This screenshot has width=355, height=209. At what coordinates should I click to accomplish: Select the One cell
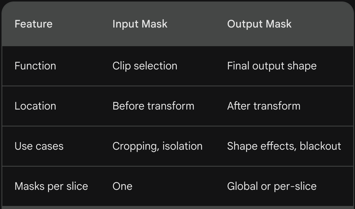pos(122,186)
